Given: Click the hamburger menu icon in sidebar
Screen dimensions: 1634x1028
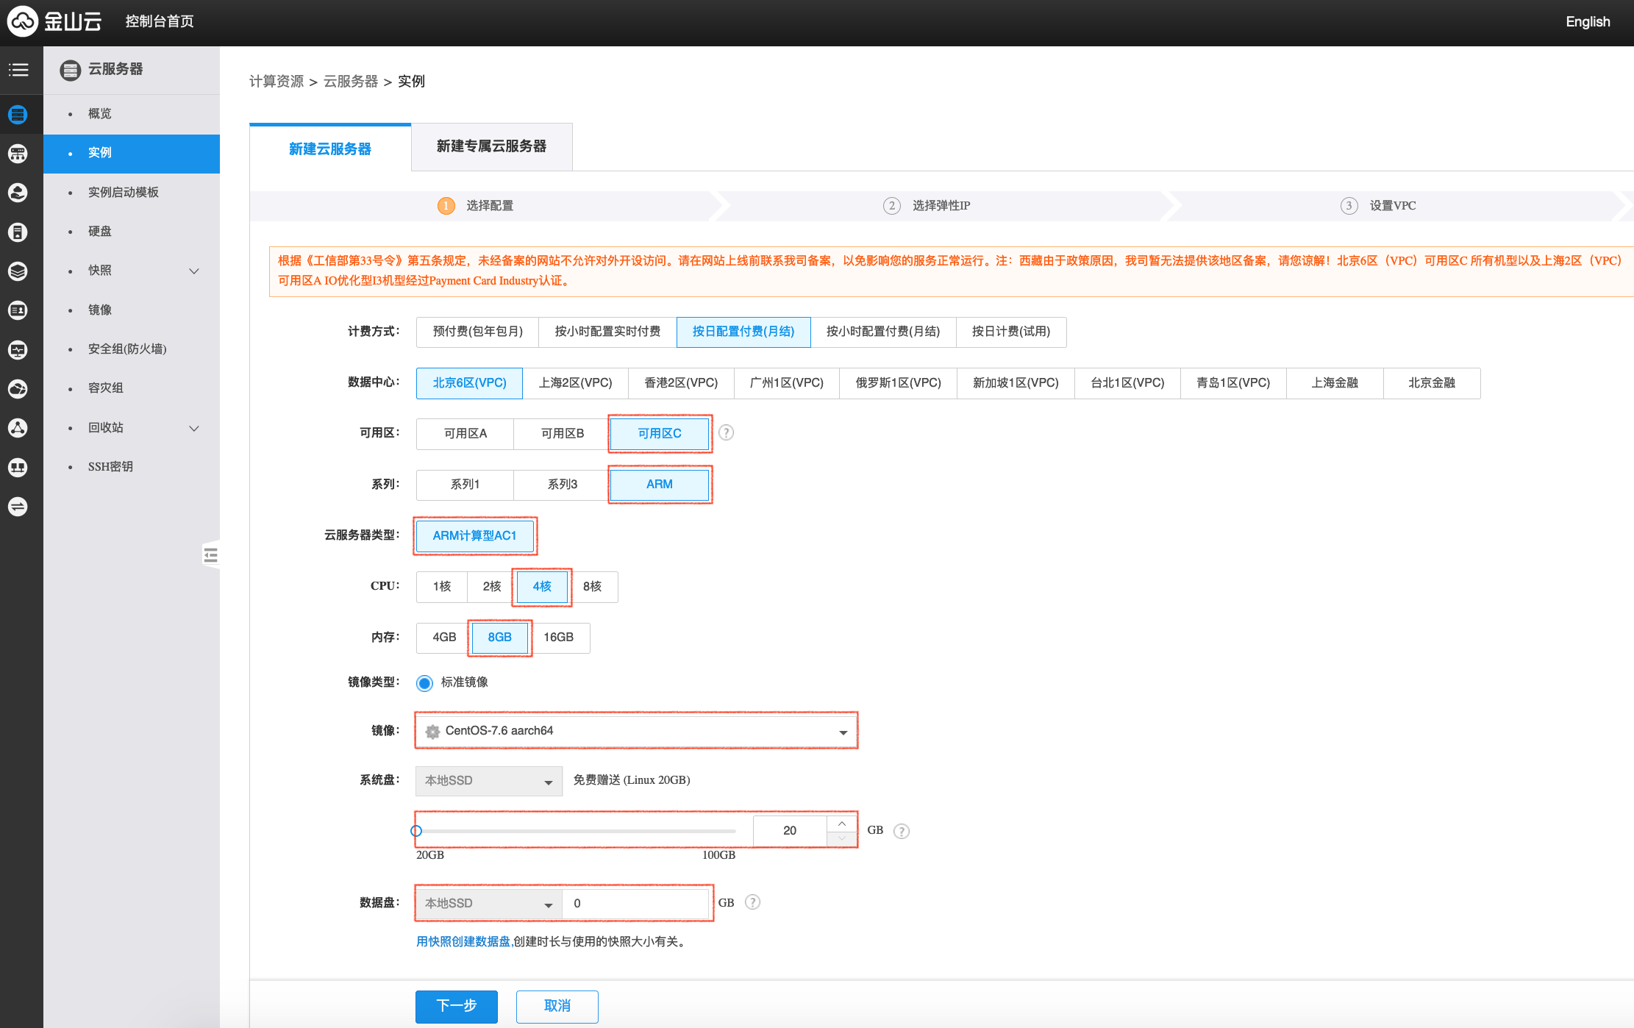Looking at the screenshot, I should click(x=18, y=70).
